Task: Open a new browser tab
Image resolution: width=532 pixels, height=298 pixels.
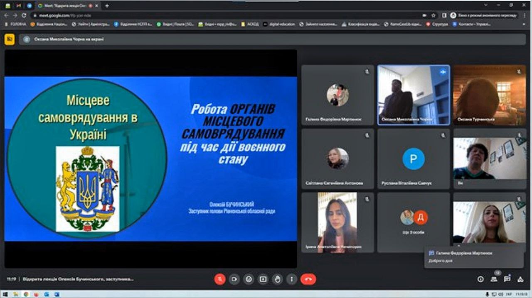Action: (x=107, y=6)
